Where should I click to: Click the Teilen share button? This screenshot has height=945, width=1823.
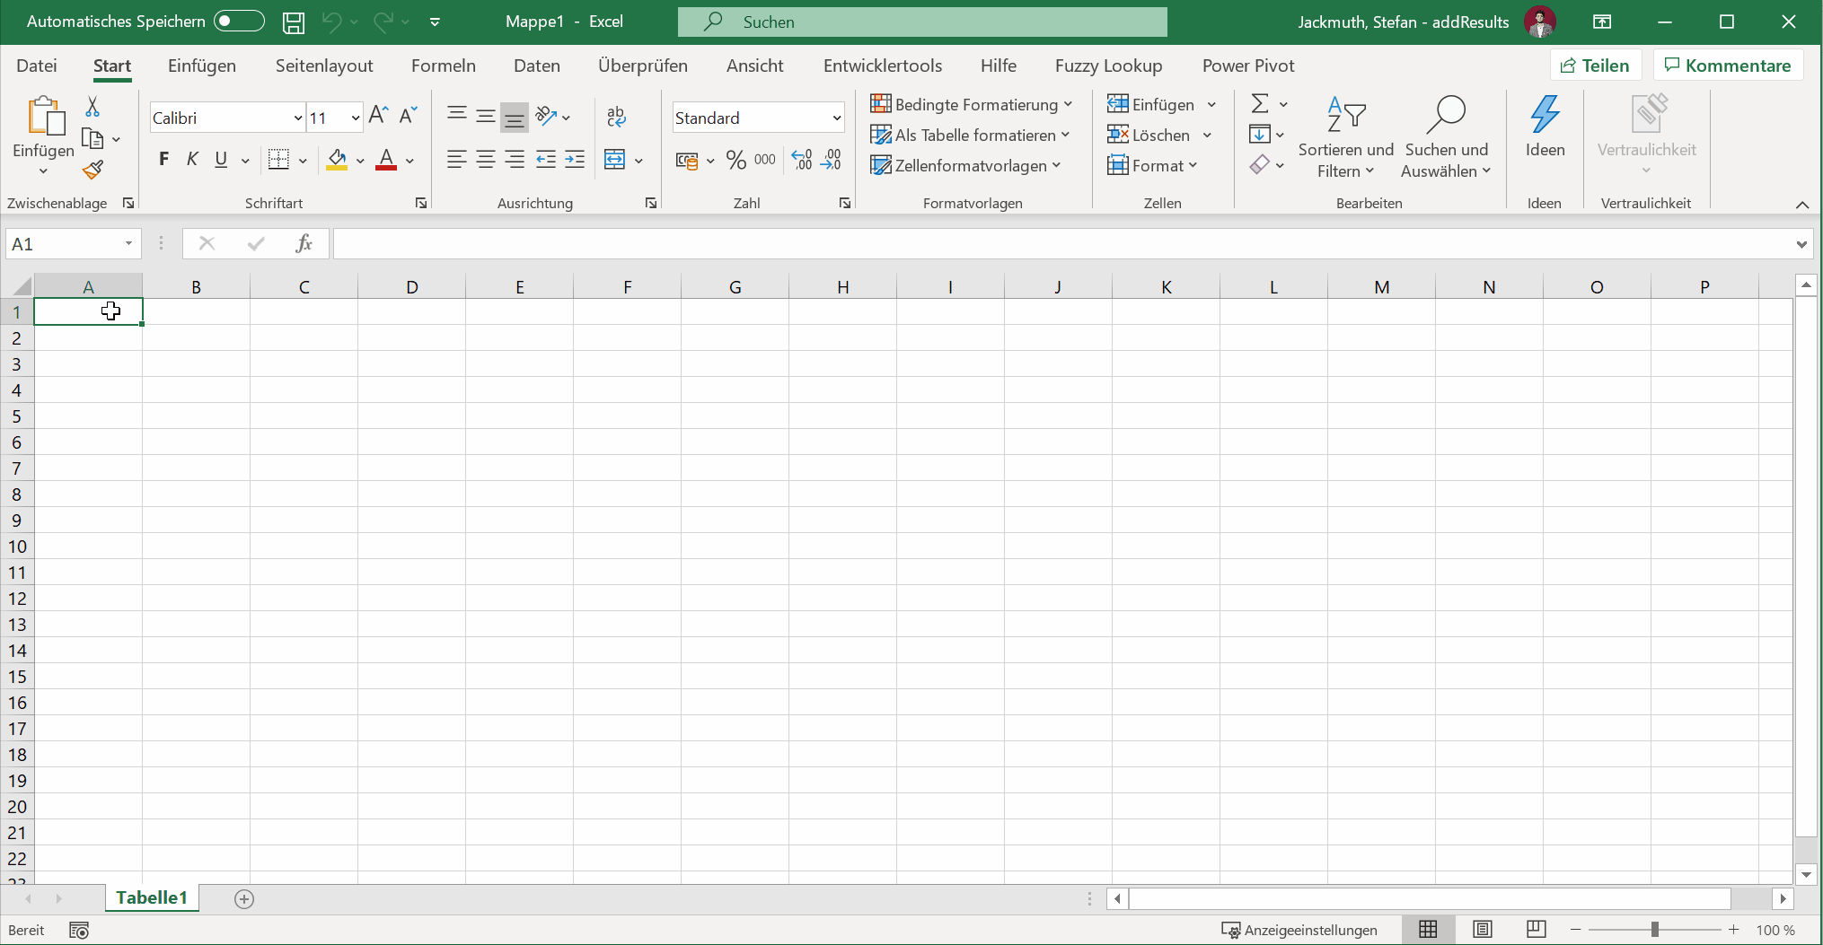1596,66
